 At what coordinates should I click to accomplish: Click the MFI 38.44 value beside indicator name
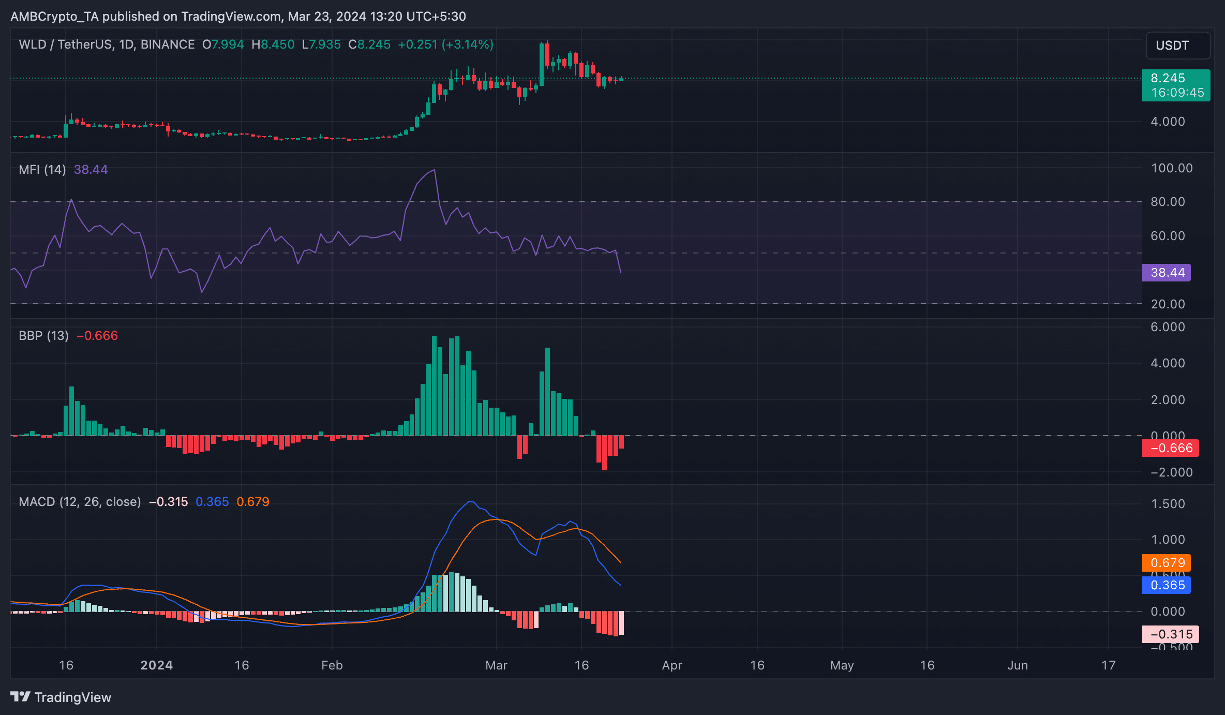click(x=91, y=170)
